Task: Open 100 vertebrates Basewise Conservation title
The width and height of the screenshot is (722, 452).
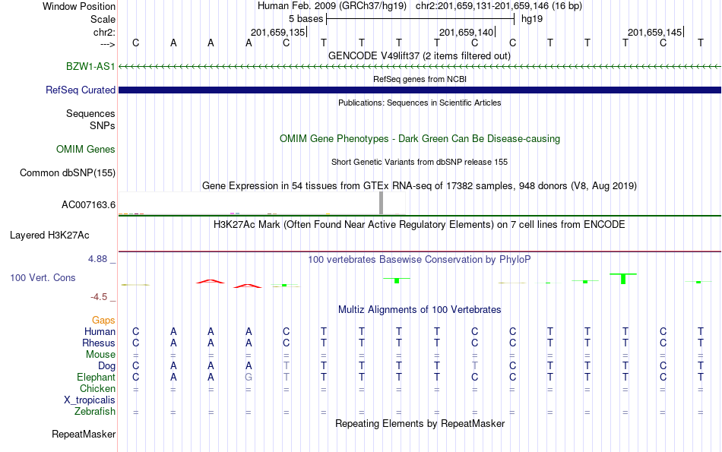Action: click(420, 260)
